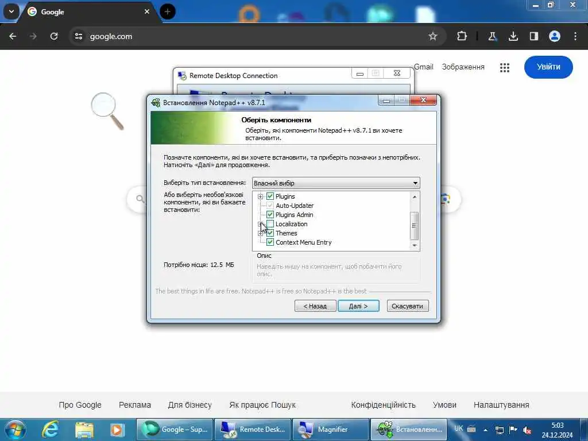Open Для бізнесу footer link
Viewport: 588px width, 441px height.
[x=189, y=405]
